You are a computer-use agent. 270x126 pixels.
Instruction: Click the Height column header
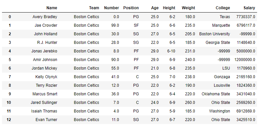tap(169, 8)
